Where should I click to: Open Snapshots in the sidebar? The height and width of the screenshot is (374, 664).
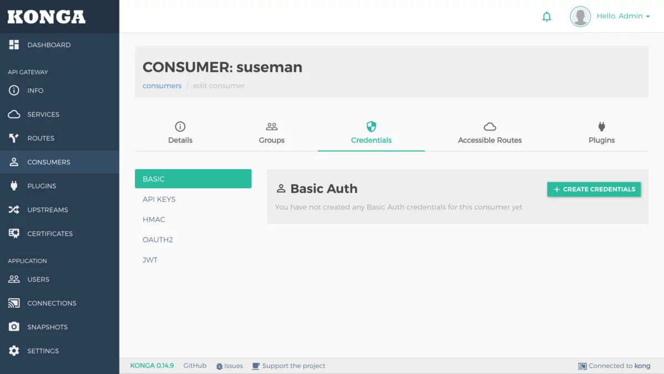point(60,327)
